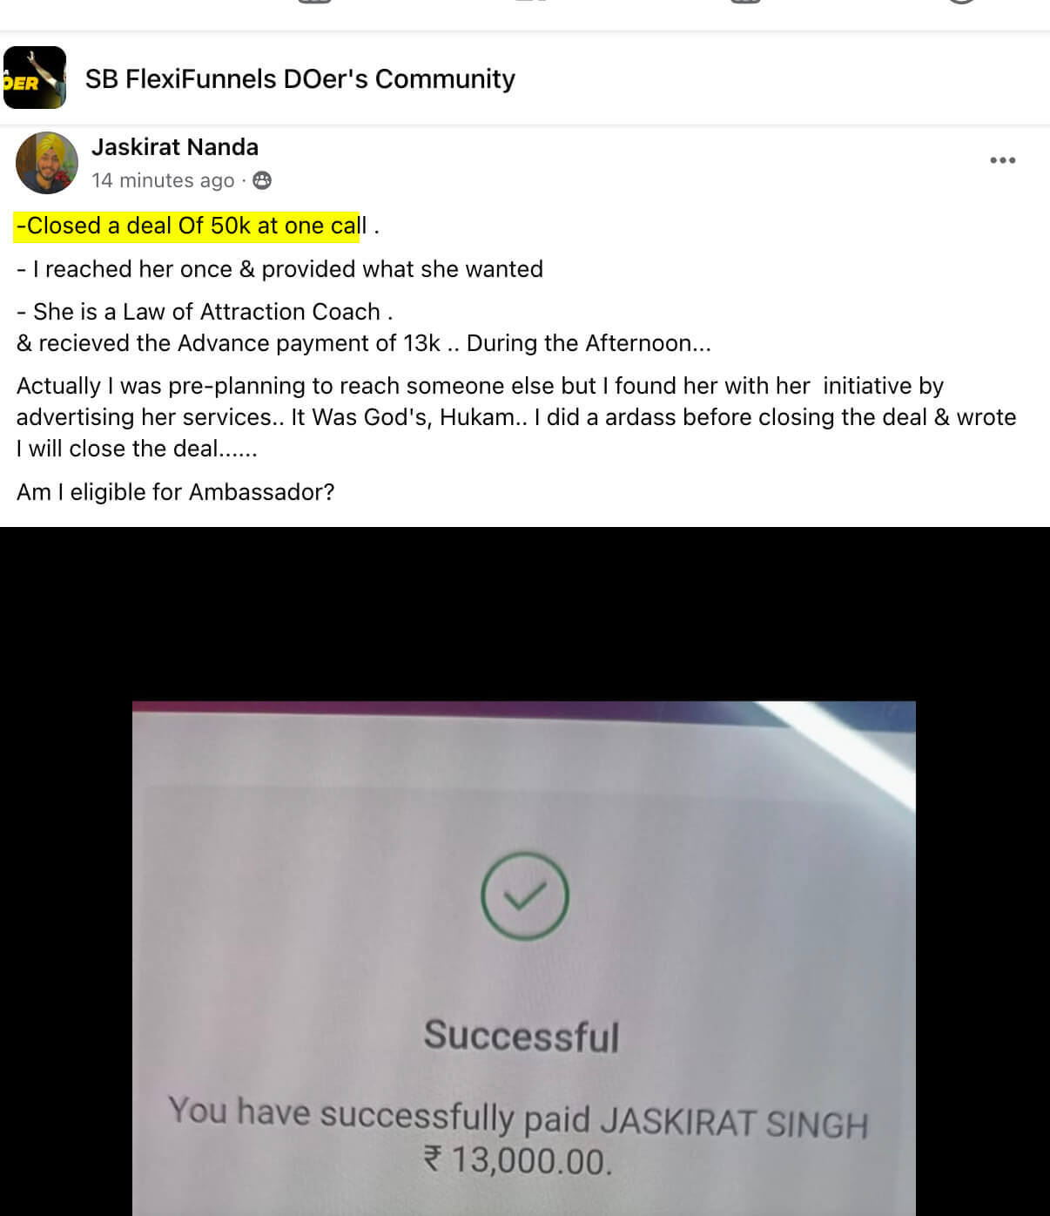Click the 'Successful' text in the image
1050x1216 pixels.
click(x=522, y=1036)
